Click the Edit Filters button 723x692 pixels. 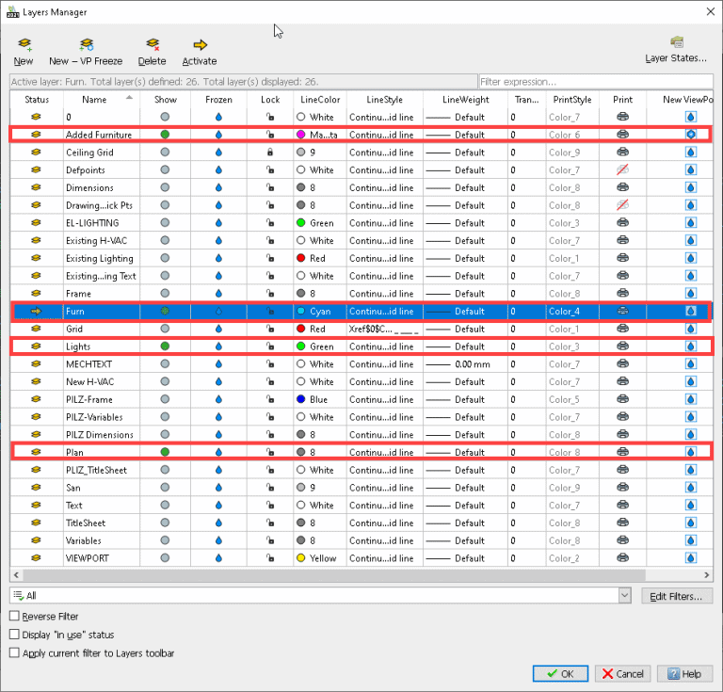click(676, 596)
